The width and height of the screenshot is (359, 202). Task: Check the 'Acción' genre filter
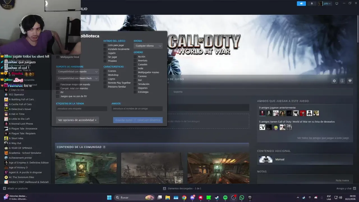pos(135,57)
